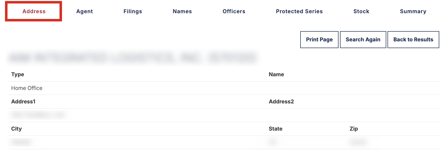443x157 pixels.
Task: Return using Back to Results button
Action: 413,40
